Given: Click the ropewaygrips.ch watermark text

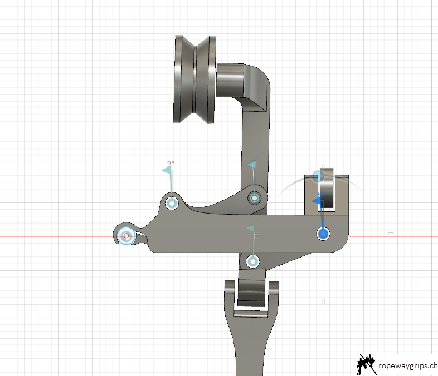Looking at the screenshot, I should (407, 365).
